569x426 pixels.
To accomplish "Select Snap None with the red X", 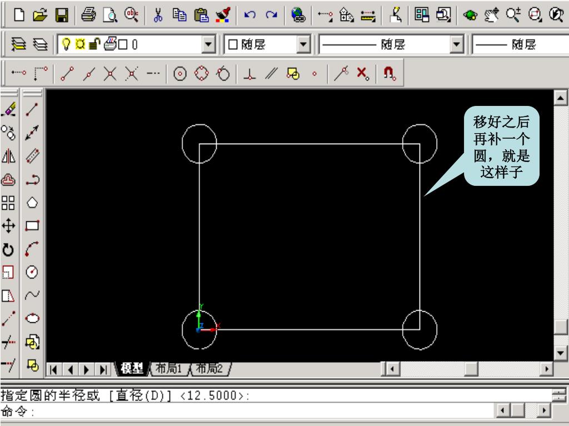I will coord(362,74).
